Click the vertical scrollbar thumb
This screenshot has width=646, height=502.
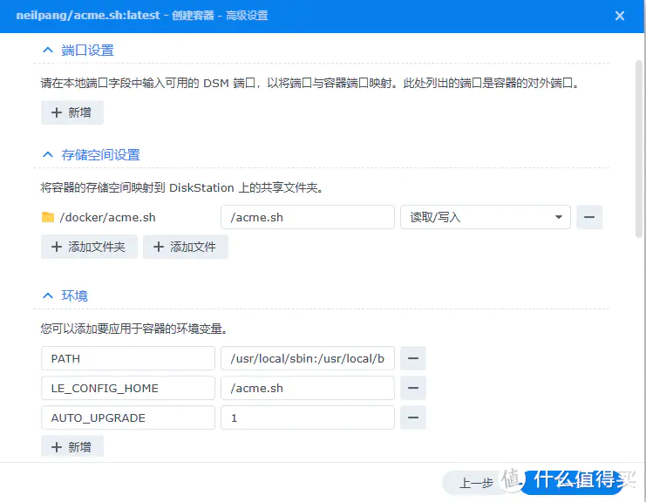coord(638,149)
